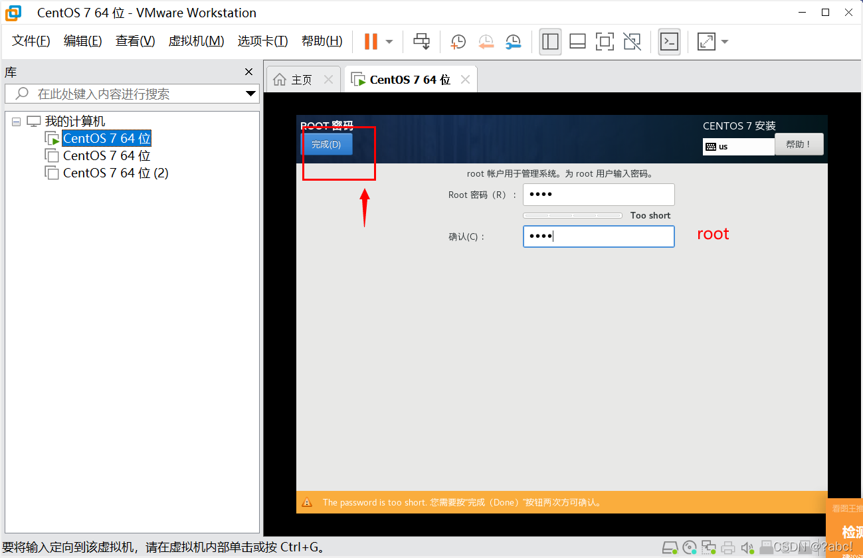The width and height of the screenshot is (863, 558).
Task: Click the Root 密码 password field
Action: pos(599,195)
